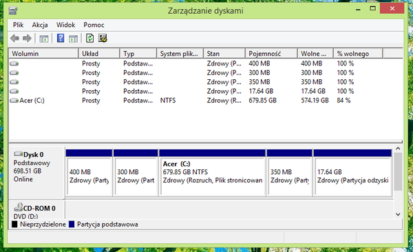413x252 pixels.
Task: Open the Help question mark icon
Action: tap(61, 39)
